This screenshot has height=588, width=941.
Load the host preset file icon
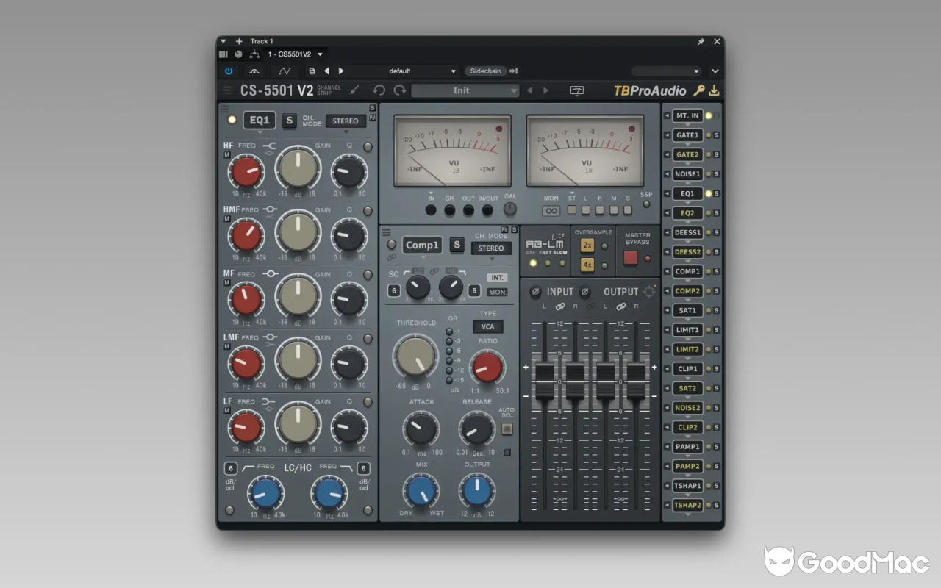tap(312, 71)
